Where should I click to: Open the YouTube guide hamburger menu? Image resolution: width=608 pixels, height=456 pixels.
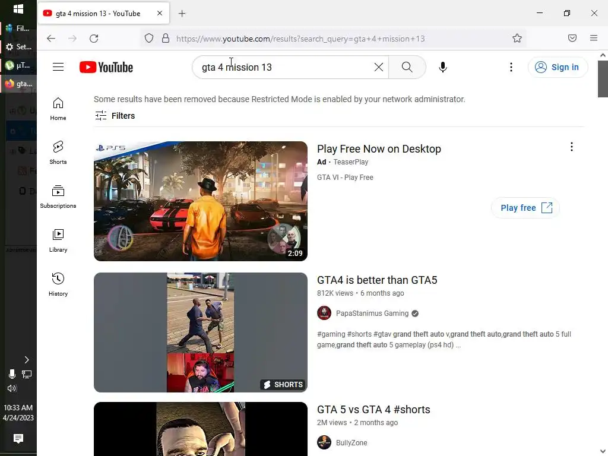tap(58, 67)
